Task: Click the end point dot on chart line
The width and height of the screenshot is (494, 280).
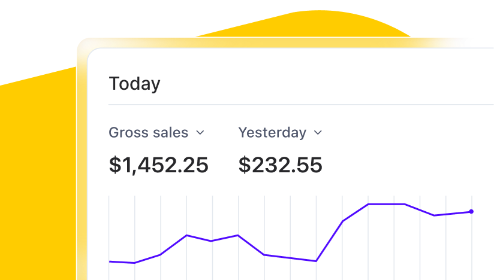Action: [x=471, y=211]
